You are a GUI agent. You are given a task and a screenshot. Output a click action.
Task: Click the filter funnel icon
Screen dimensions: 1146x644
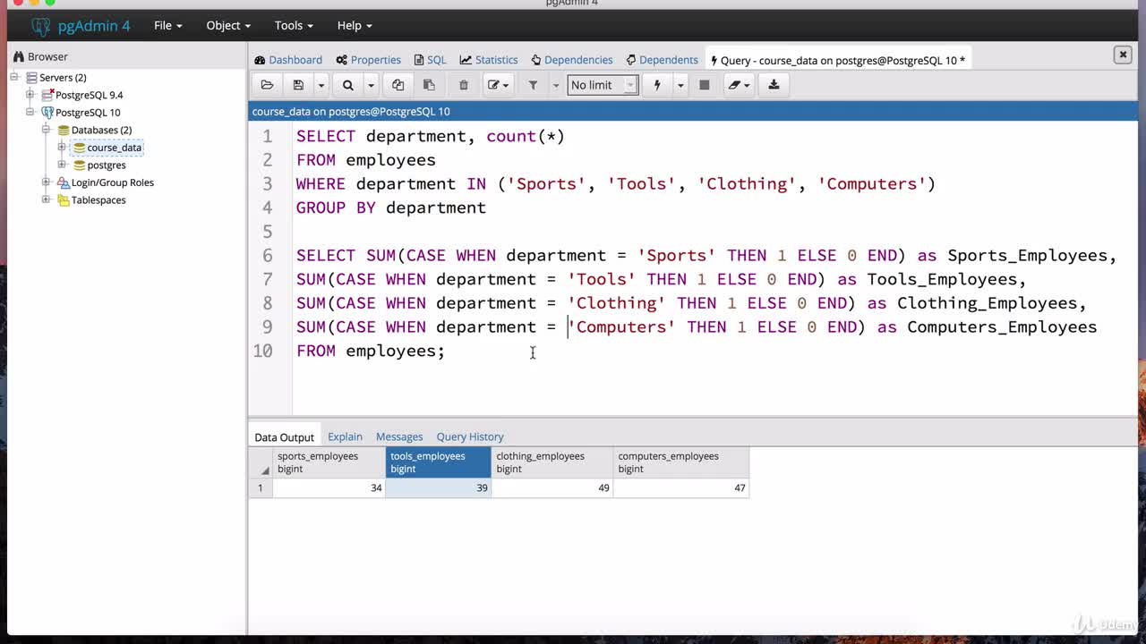pos(533,85)
